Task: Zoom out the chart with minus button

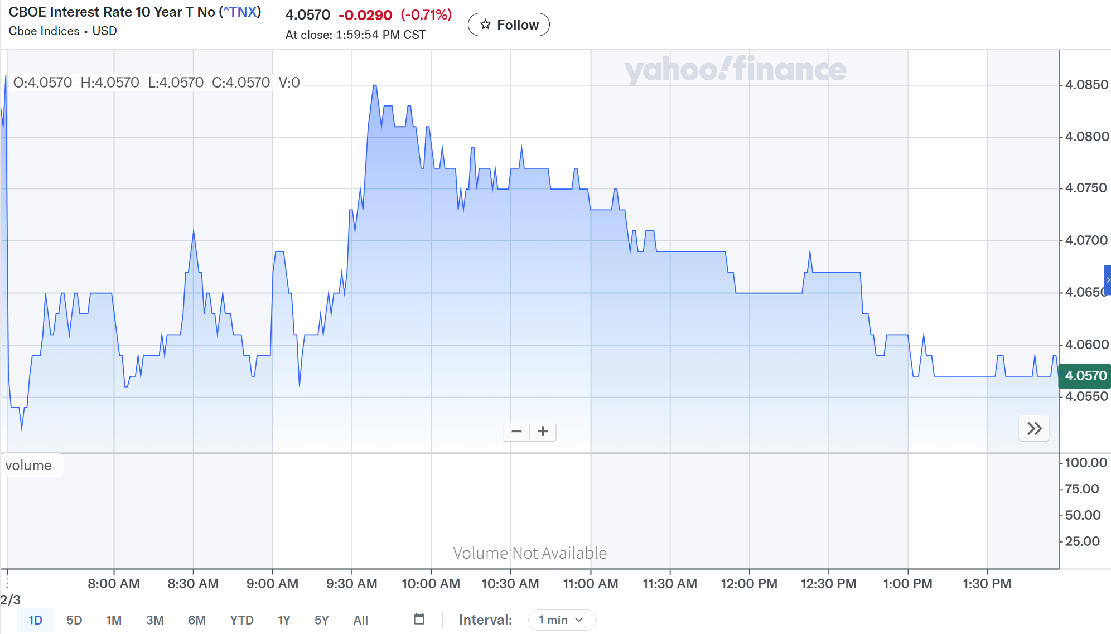Action: (x=516, y=431)
